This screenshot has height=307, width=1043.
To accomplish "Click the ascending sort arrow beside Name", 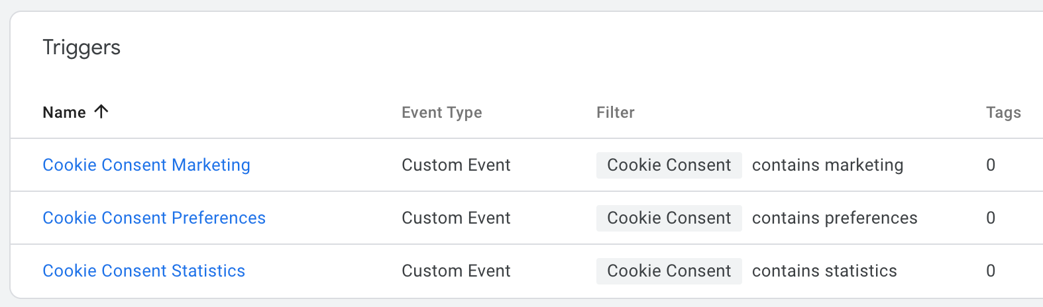I will [101, 112].
